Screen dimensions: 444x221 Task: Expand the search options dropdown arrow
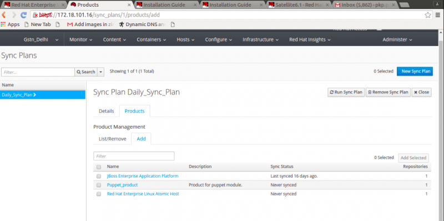point(101,72)
